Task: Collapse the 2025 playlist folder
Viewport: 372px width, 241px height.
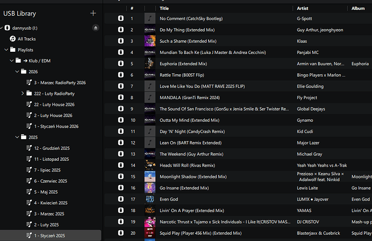Action: [17, 137]
